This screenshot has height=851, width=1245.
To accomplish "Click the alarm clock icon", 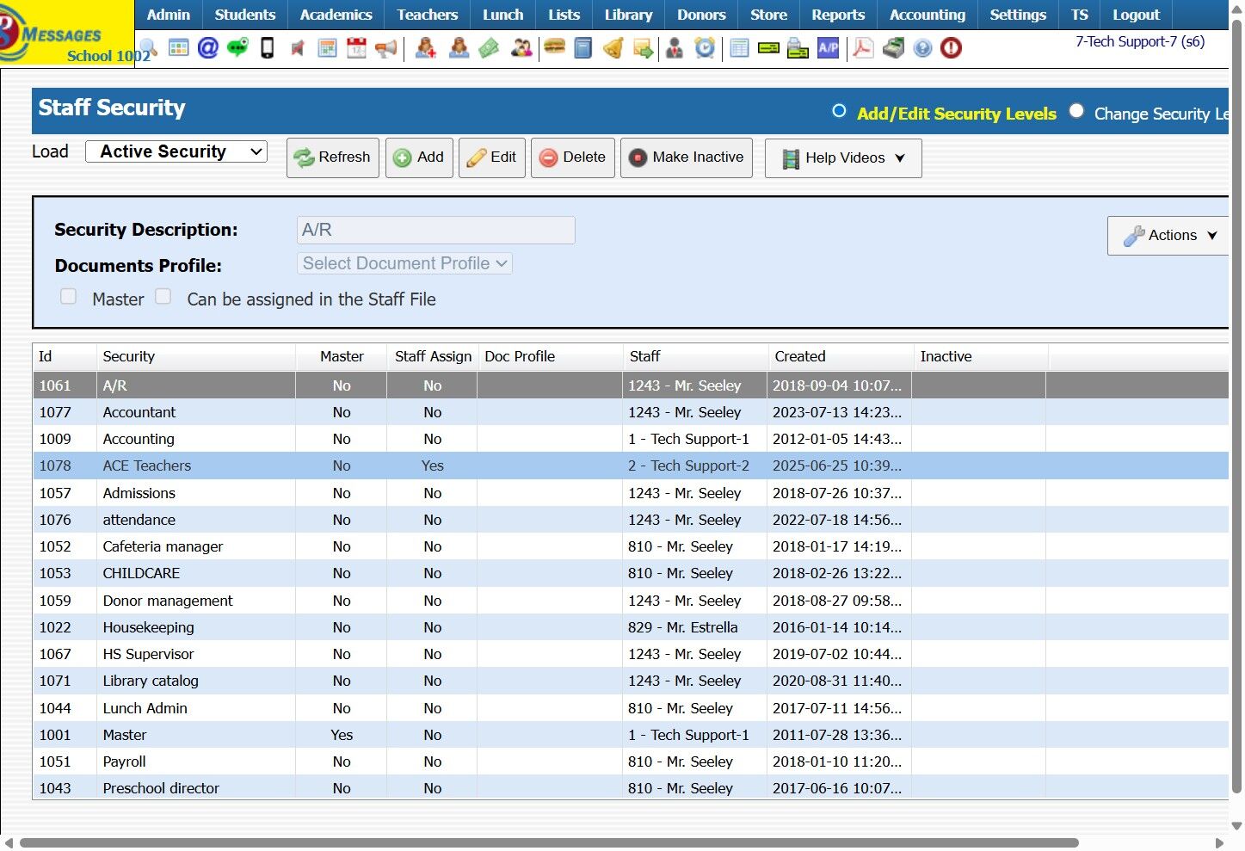I will pos(705,48).
